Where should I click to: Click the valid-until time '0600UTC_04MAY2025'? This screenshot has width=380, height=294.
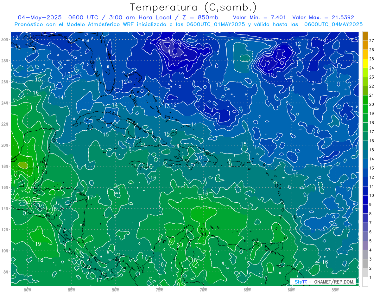[x=333, y=24]
